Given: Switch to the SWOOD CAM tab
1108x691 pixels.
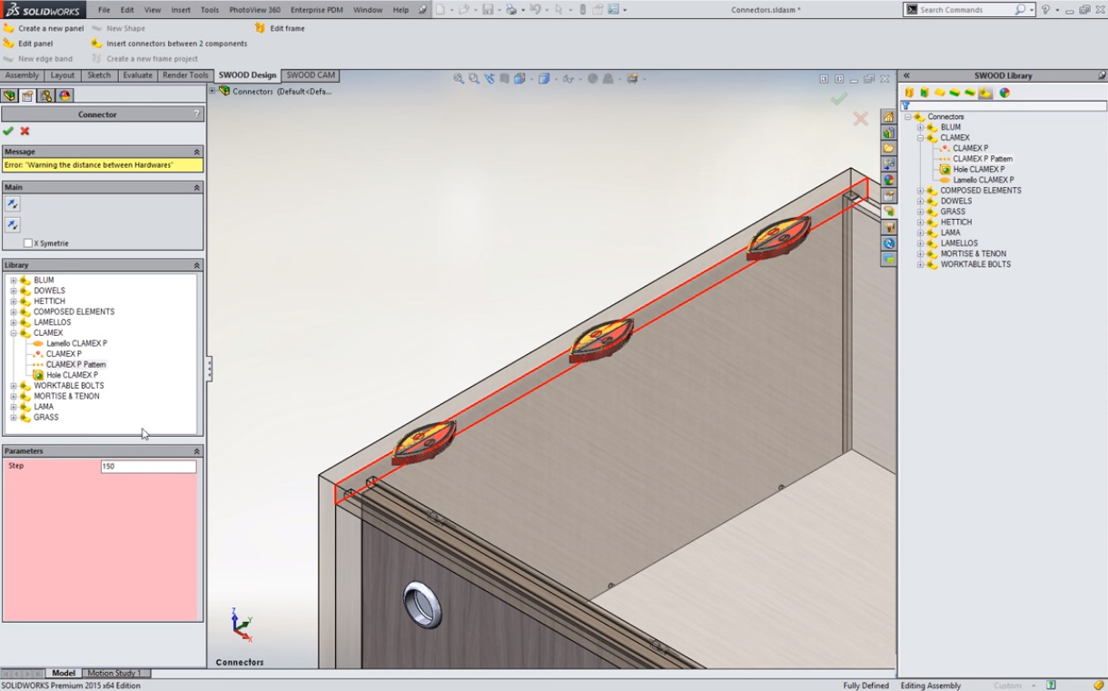Looking at the screenshot, I should click(311, 75).
